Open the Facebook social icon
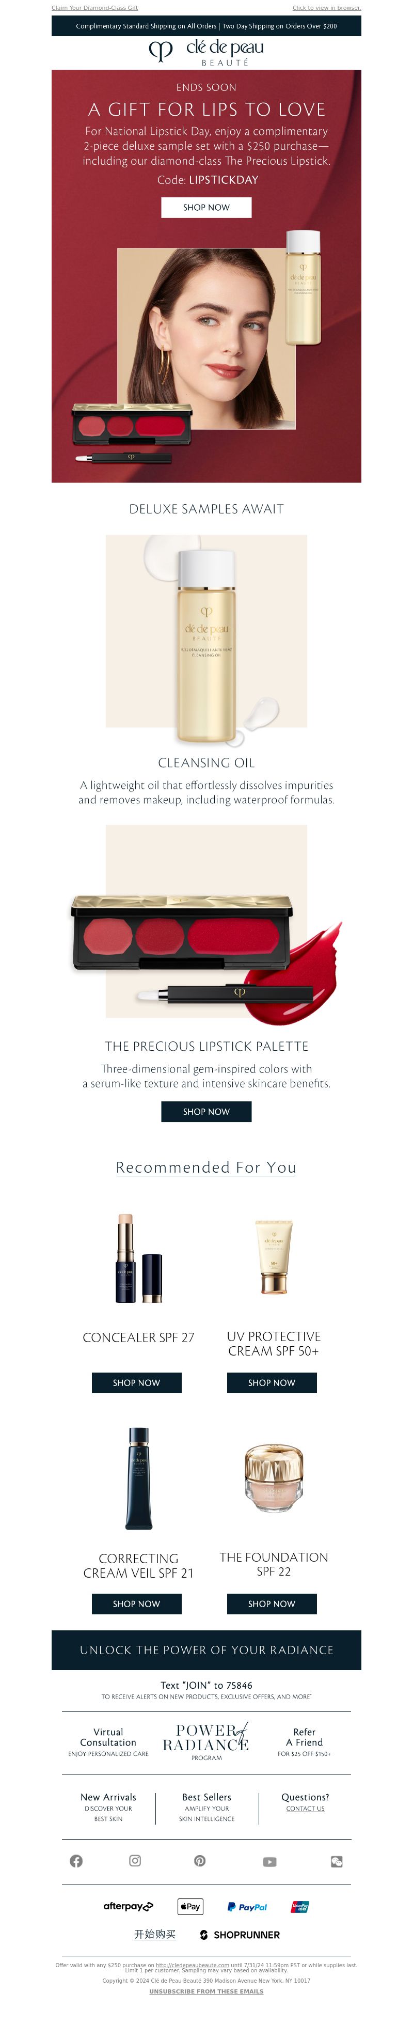Image resolution: width=413 pixels, height=2024 pixels. click(x=76, y=1861)
